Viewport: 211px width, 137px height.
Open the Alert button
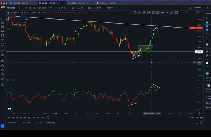(98, 8)
